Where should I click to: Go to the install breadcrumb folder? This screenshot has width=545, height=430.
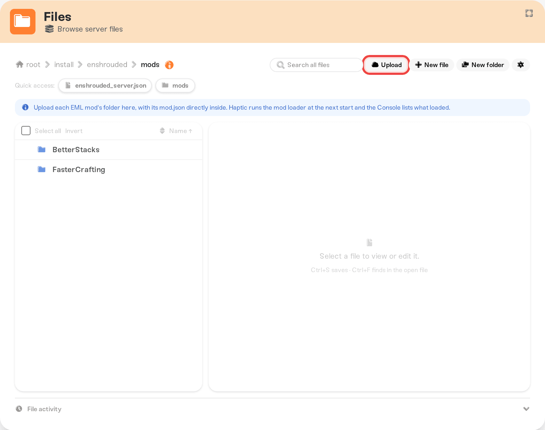64,65
